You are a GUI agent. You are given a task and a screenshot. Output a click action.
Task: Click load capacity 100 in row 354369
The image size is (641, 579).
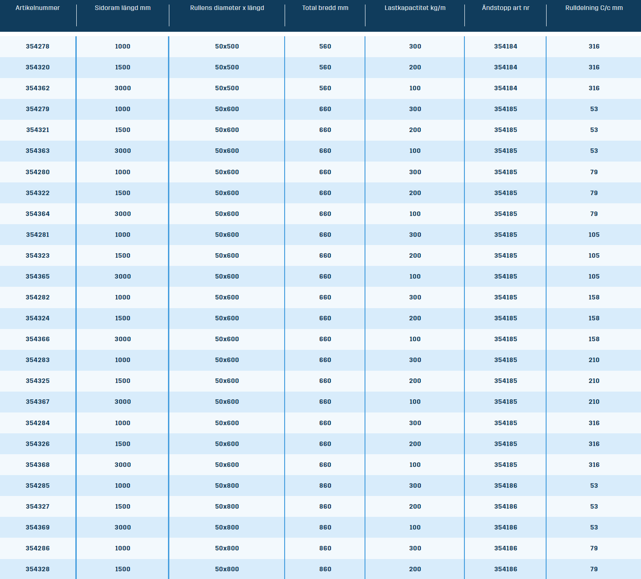[x=415, y=527]
